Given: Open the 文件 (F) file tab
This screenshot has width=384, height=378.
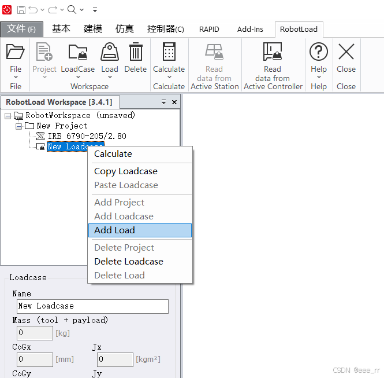Looking at the screenshot, I should [21, 29].
